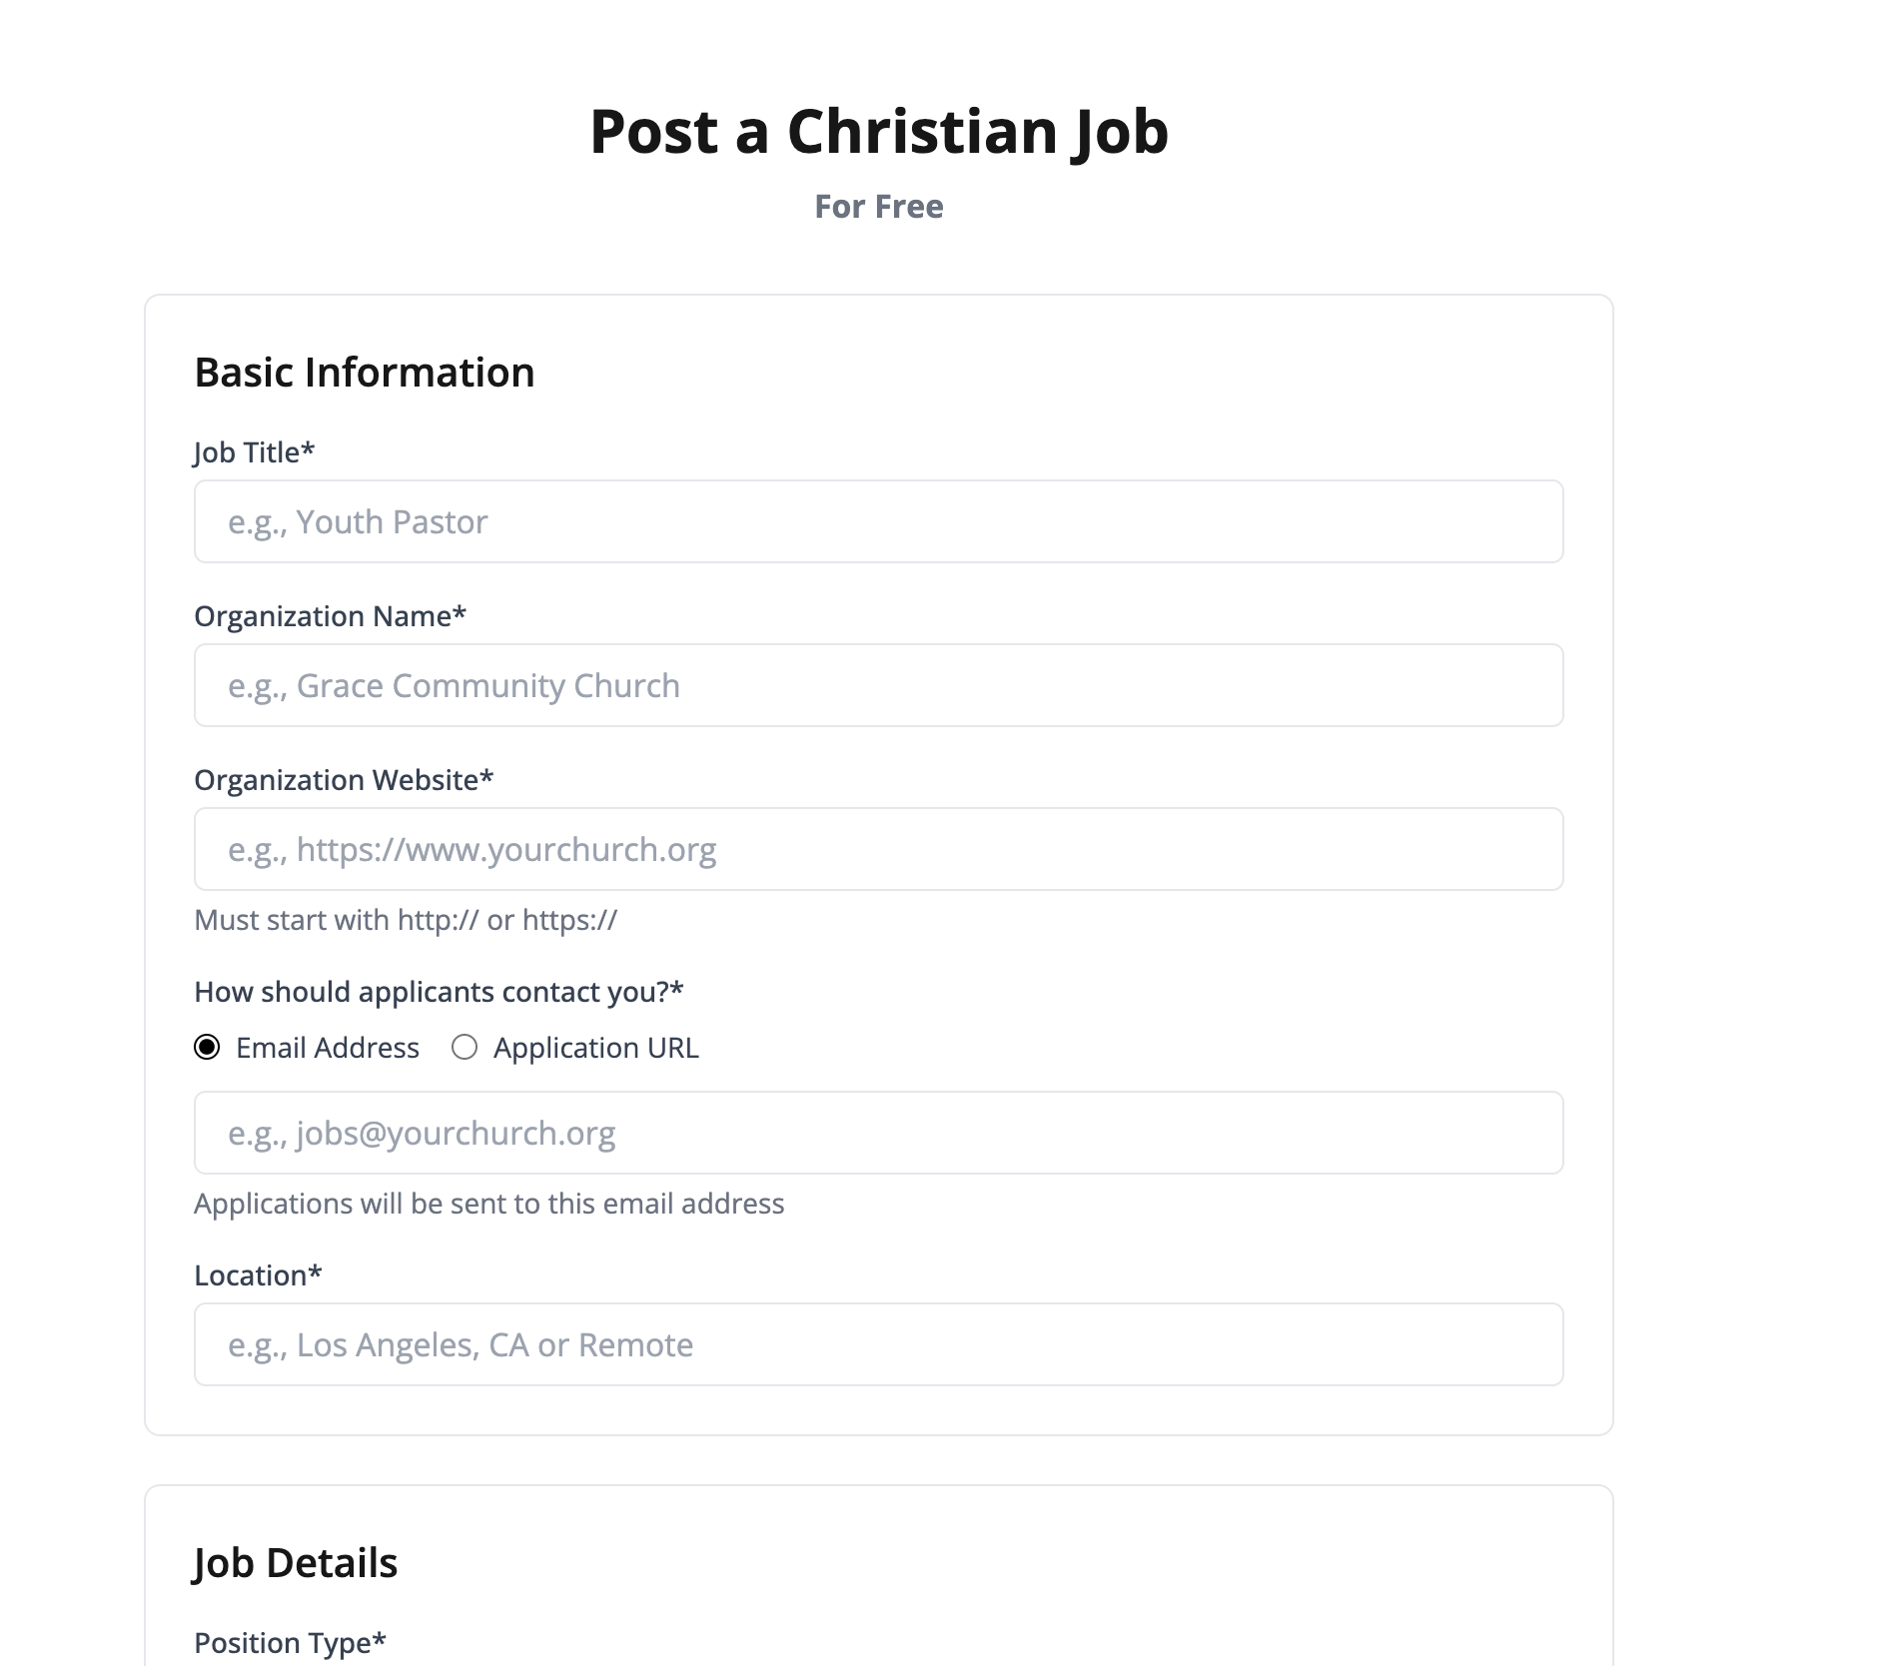Click the Email Address radio label text
The width and height of the screenshot is (1888, 1666).
pyautogui.click(x=327, y=1047)
